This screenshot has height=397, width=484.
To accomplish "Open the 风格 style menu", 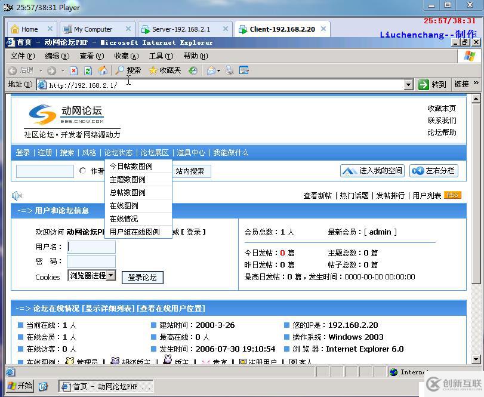I will (89, 152).
